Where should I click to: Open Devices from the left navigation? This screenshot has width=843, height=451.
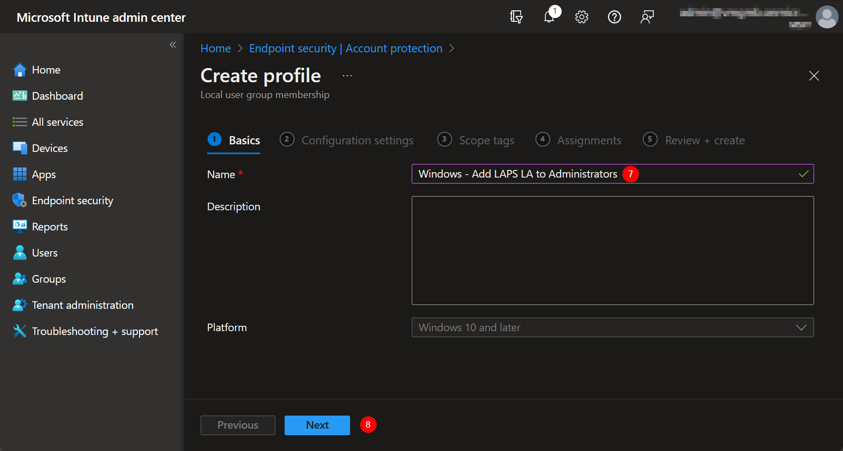coord(50,148)
